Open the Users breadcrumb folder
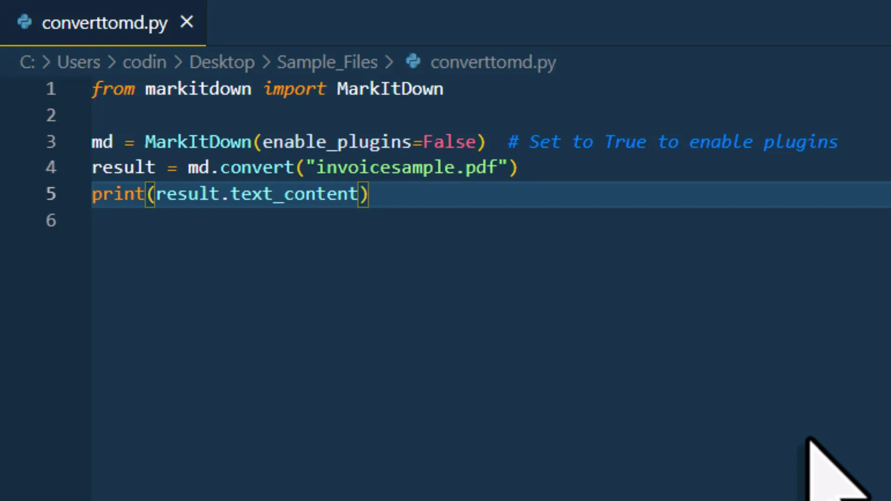Screen dimensions: 891x501 pos(78,62)
